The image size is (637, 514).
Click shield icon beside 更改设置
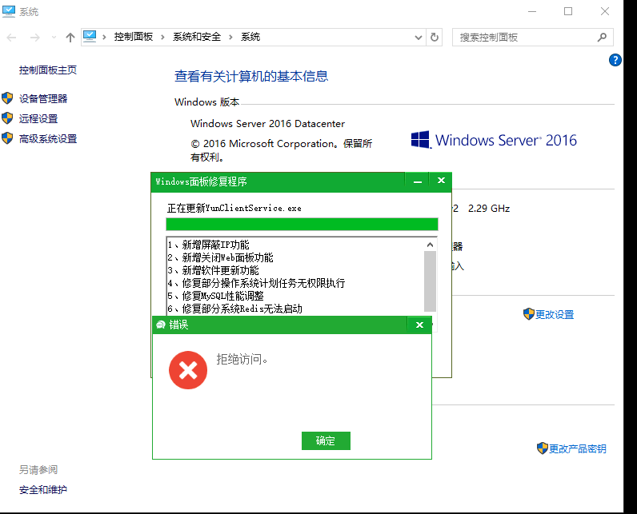(528, 313)
